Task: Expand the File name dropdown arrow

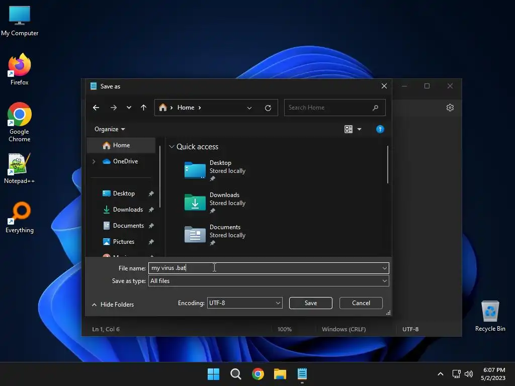Action: click(385, 268)
